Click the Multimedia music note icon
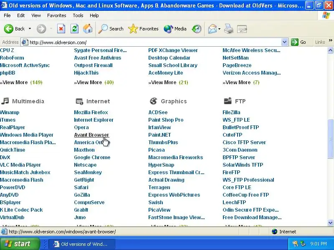The image size is (334, 250). pos(5,101)
